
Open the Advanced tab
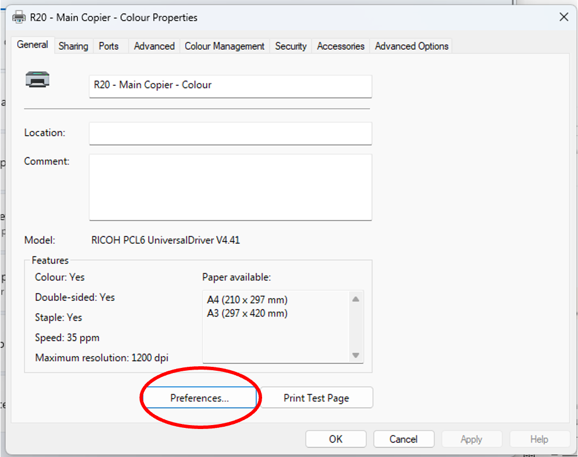pos(154,46)
